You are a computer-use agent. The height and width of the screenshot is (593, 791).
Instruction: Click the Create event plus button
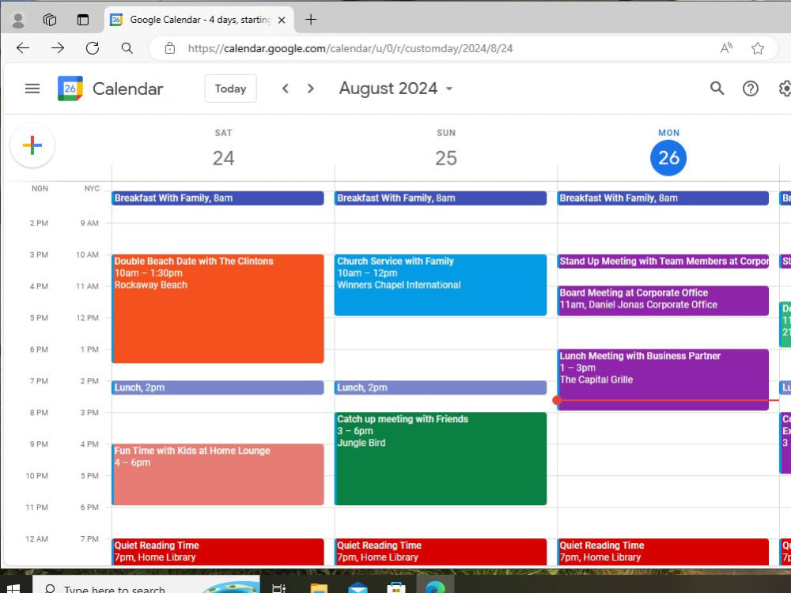(32, 145)
